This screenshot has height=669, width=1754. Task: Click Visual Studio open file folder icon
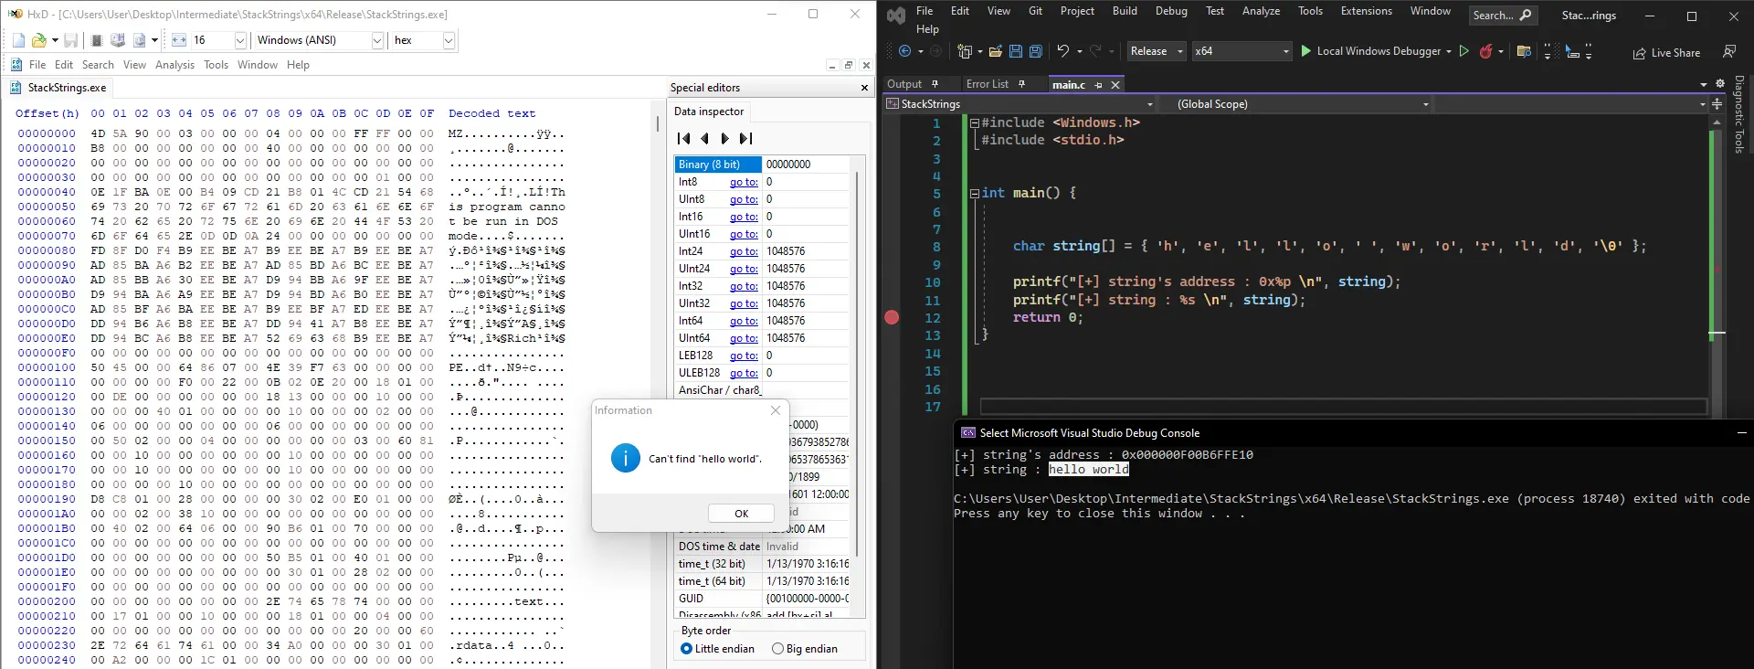click(x=996, y=52)
